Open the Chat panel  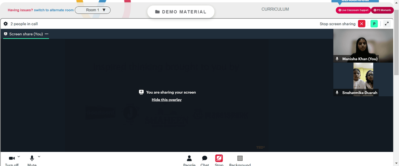205,161
